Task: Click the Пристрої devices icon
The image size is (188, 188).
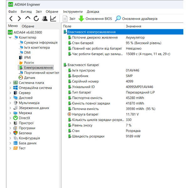Action: tap(15, 123)
